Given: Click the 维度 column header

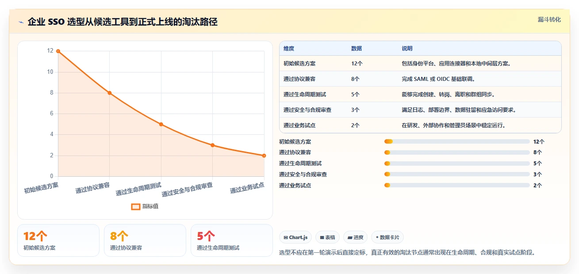Looking at the screenshot, I should click(x=289, y=49).
